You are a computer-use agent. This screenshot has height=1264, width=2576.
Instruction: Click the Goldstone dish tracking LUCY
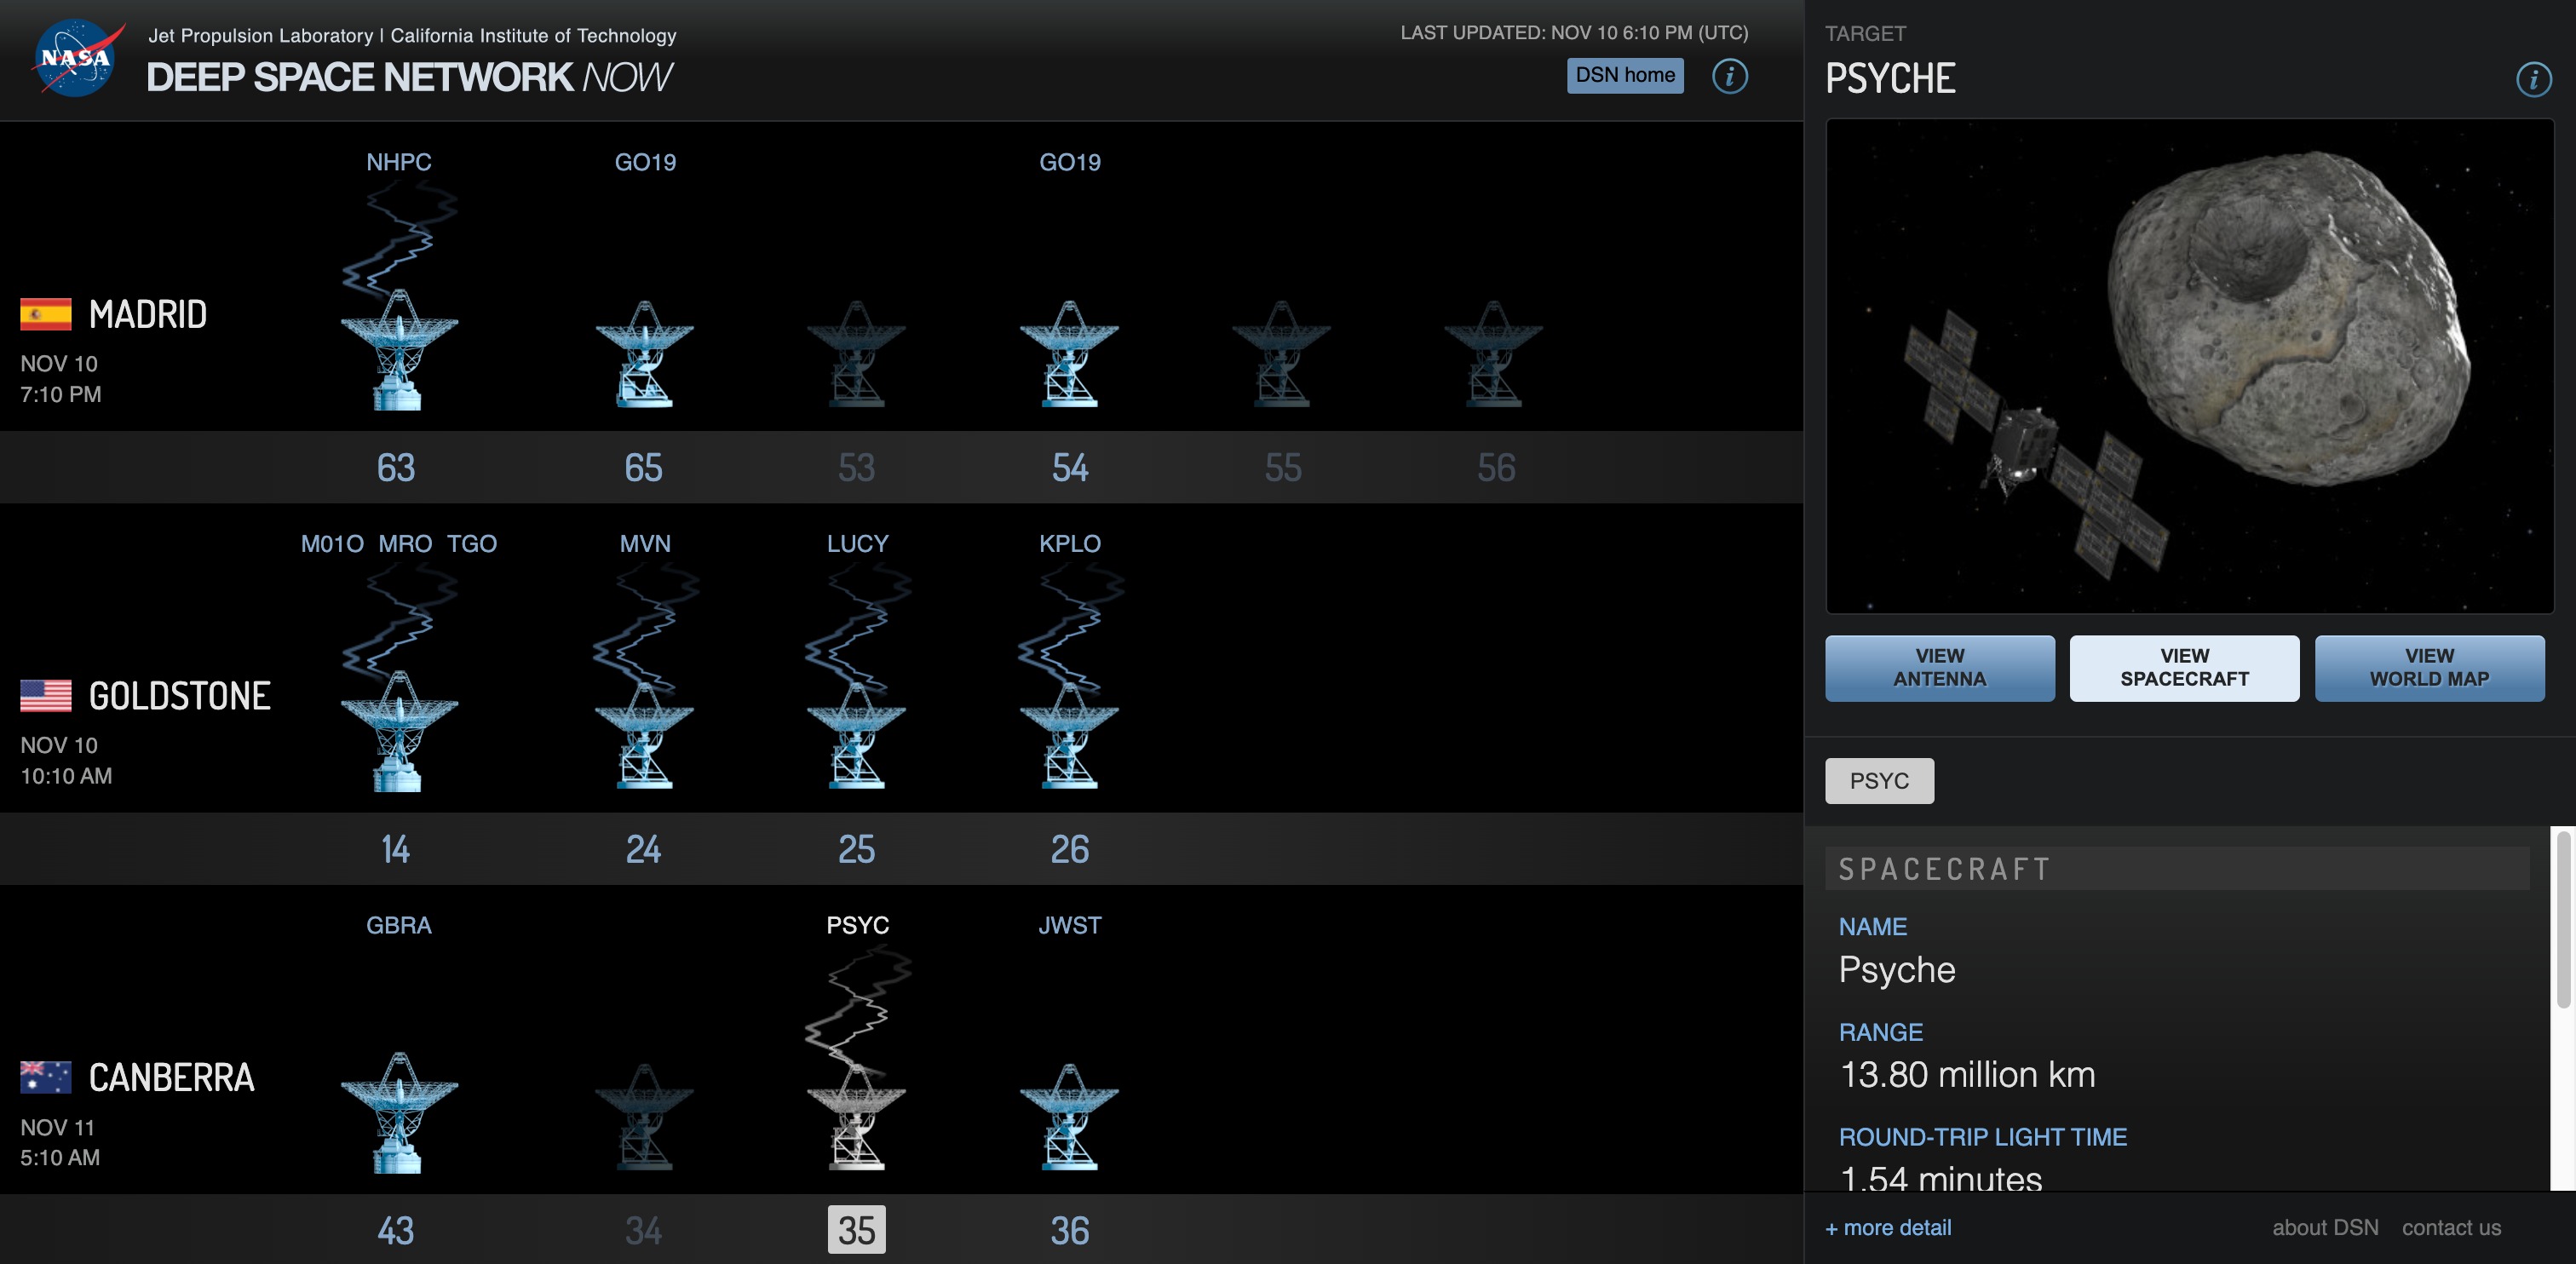point(856,738)
